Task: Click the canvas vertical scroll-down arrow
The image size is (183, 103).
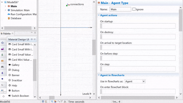Action: click(94, 94)
